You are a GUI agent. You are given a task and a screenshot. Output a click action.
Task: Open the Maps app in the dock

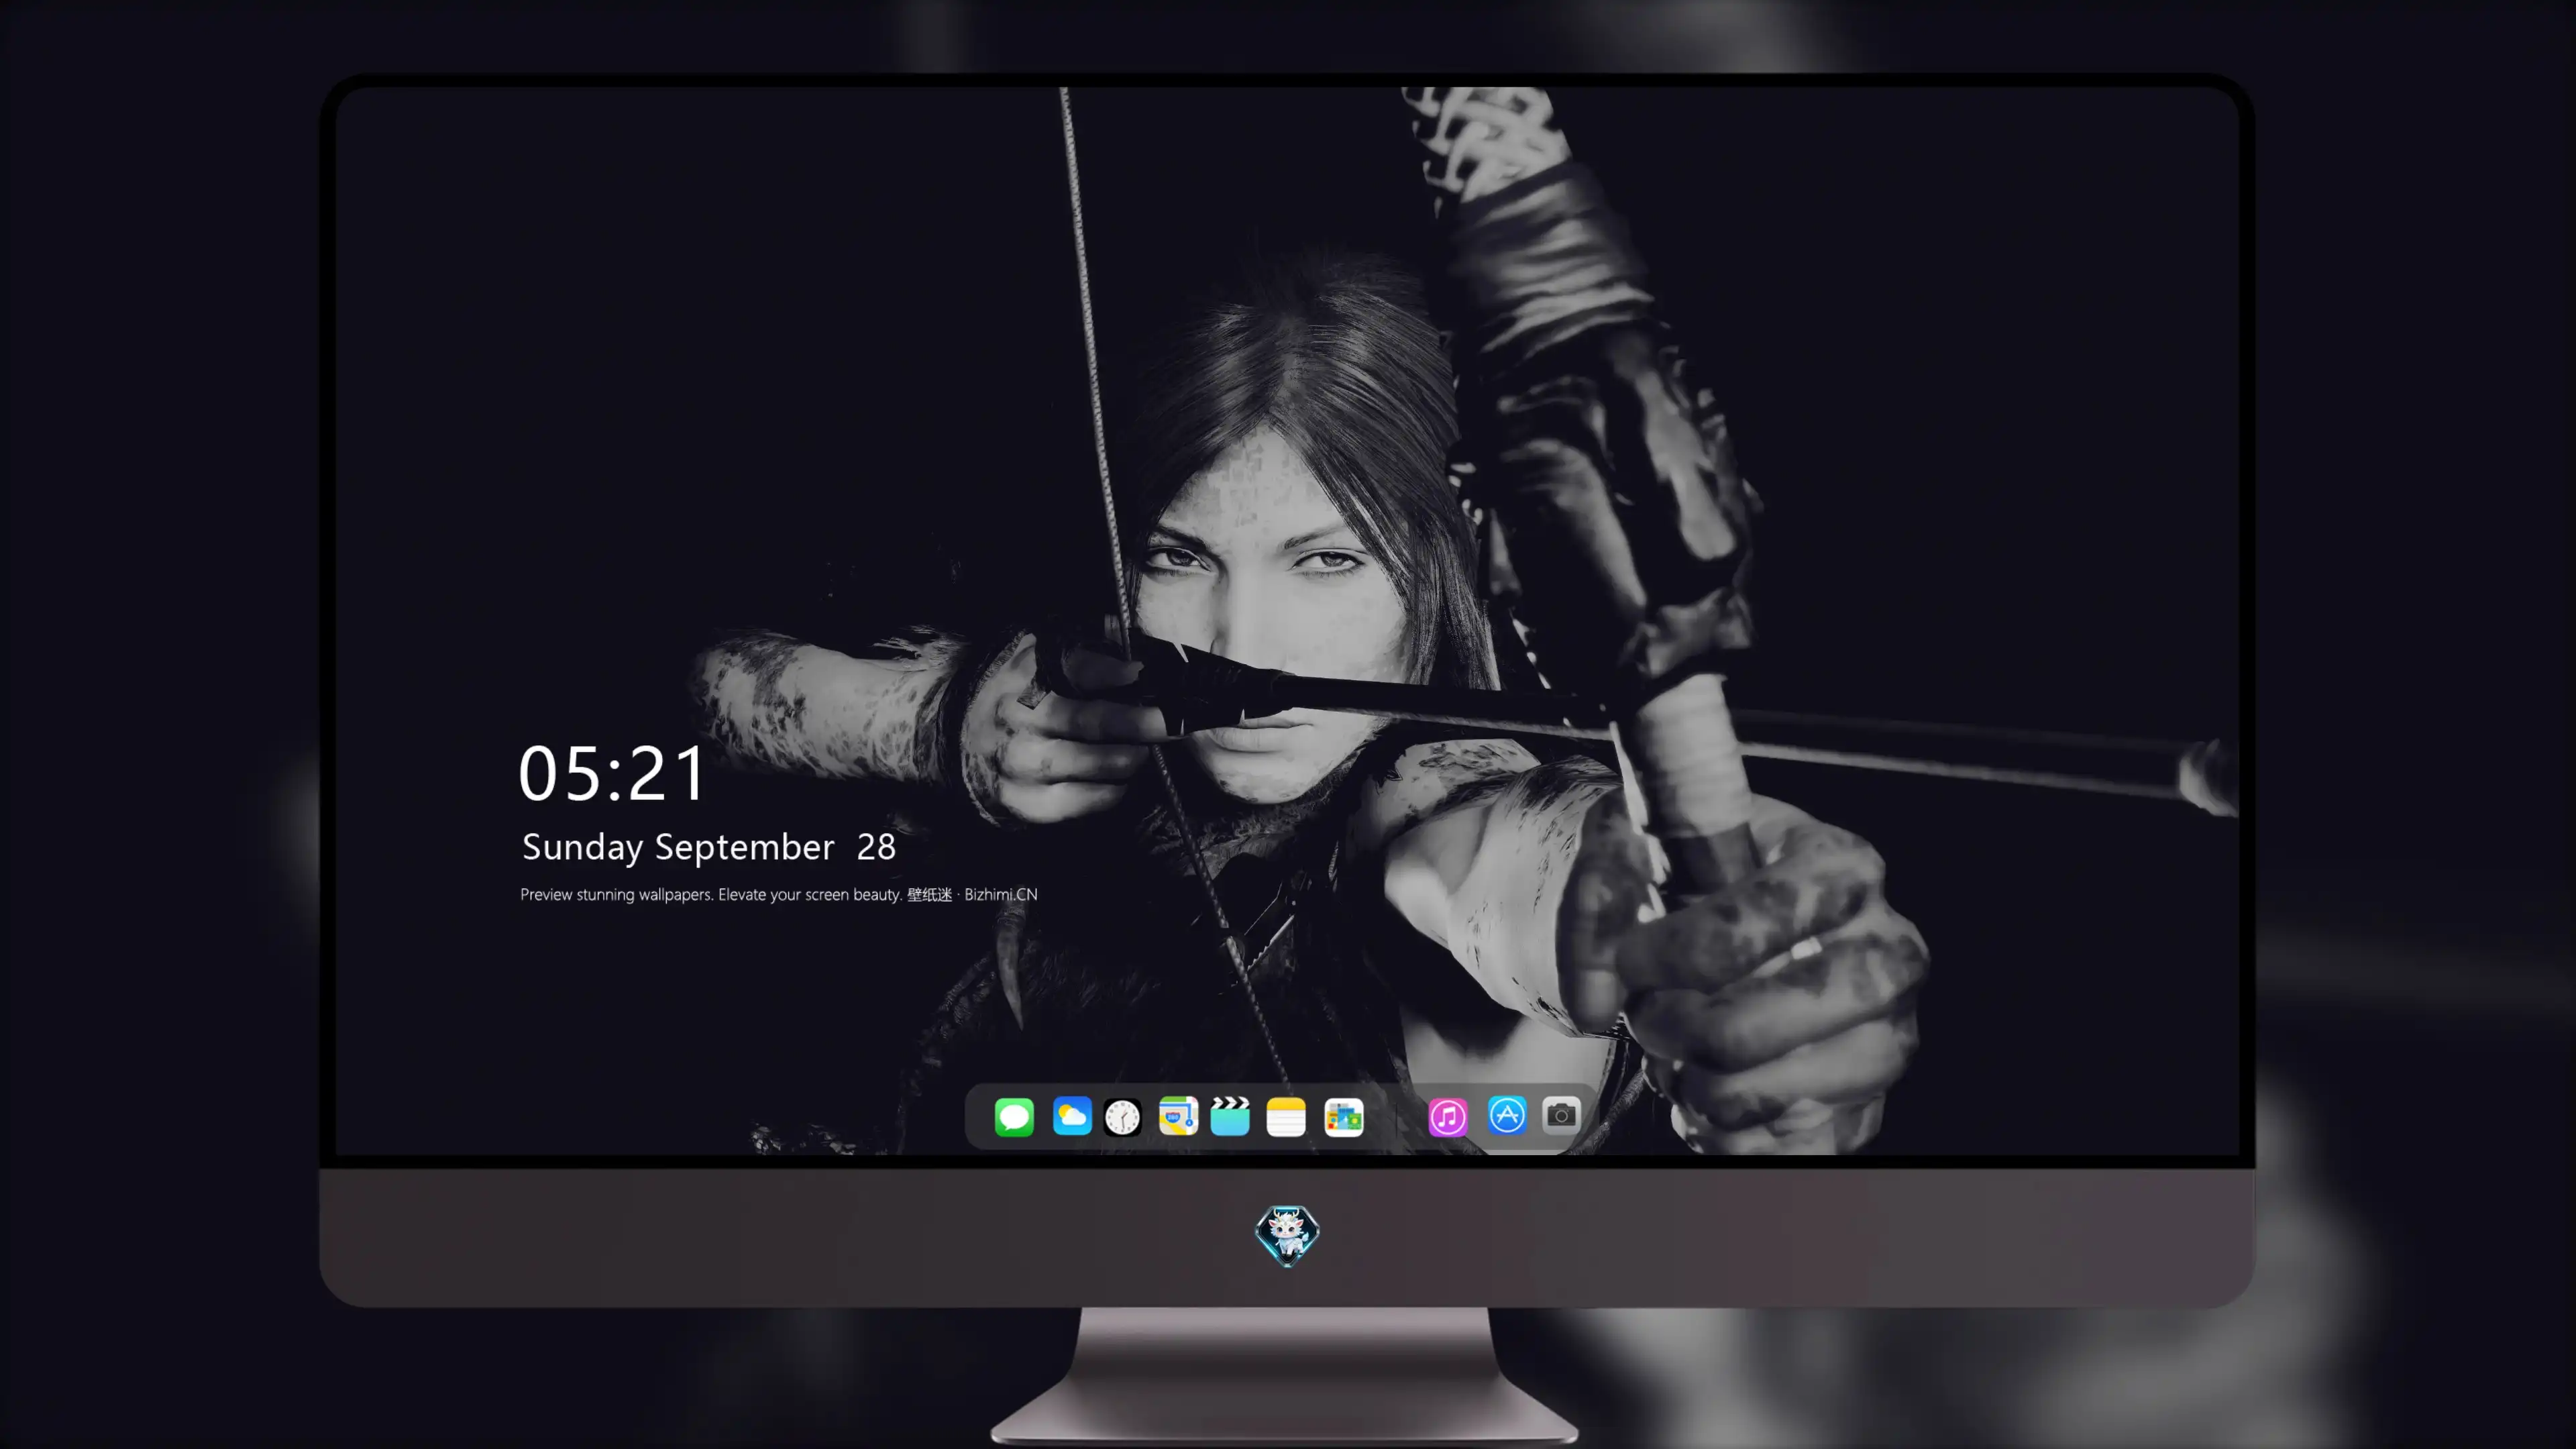pyautogui.click(x=1178, y=1116)
